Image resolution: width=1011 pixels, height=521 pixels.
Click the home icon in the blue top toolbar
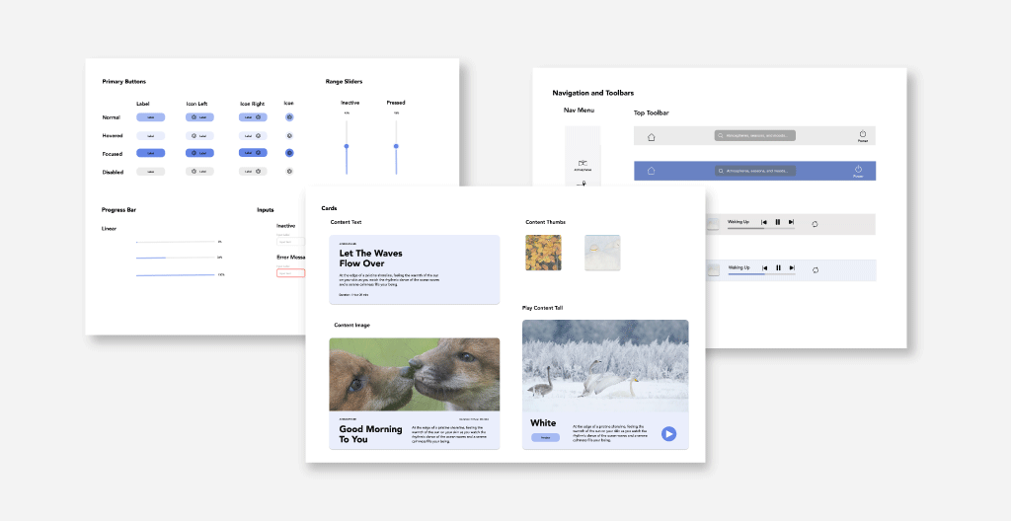click(x=651, y=171)
